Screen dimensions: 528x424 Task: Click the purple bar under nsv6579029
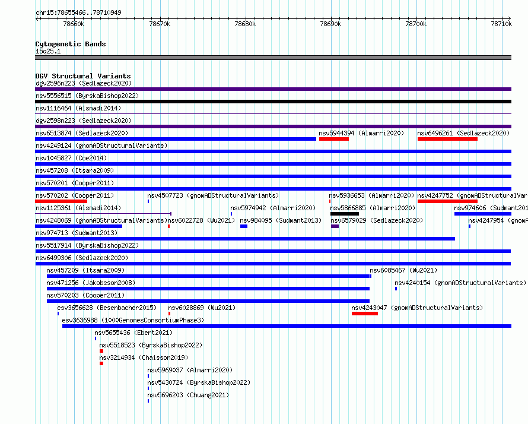(x=335, y=226)
